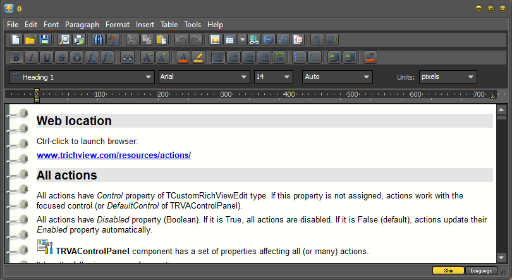
Task: Toggle Underline formatting
Action: coord(47,58)
